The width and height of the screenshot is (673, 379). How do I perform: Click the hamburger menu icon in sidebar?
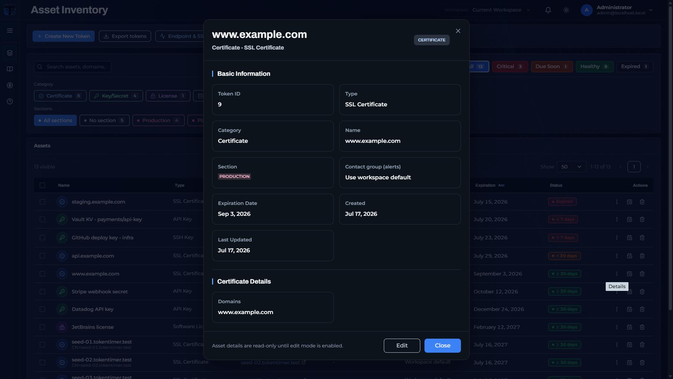10,31
